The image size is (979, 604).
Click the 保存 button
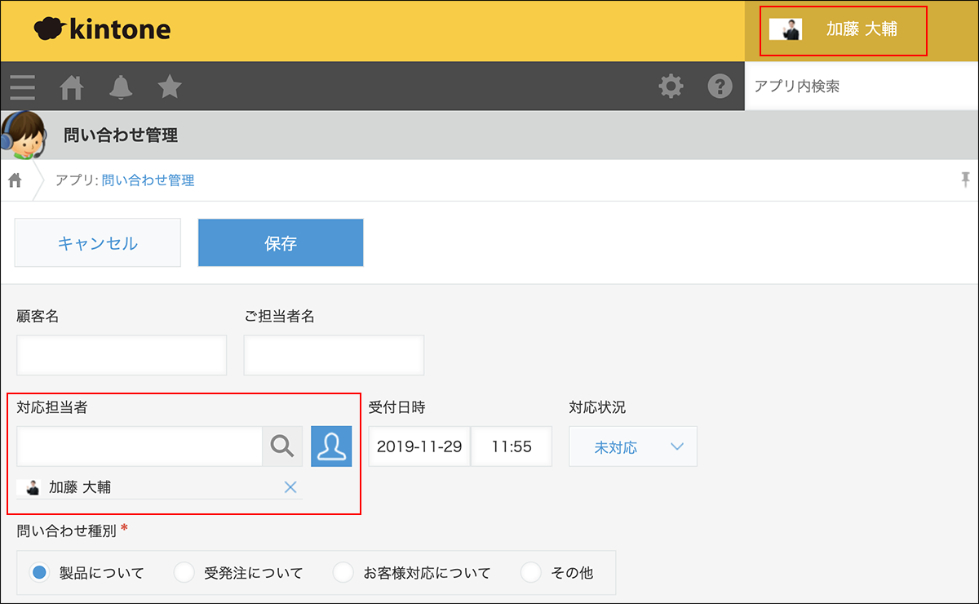pos(280,242)
